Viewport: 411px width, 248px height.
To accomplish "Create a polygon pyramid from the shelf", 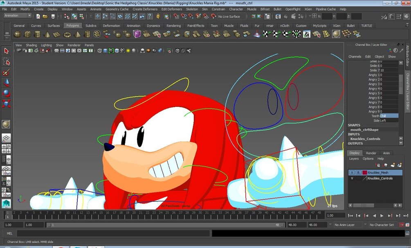I will coord(78,34).
